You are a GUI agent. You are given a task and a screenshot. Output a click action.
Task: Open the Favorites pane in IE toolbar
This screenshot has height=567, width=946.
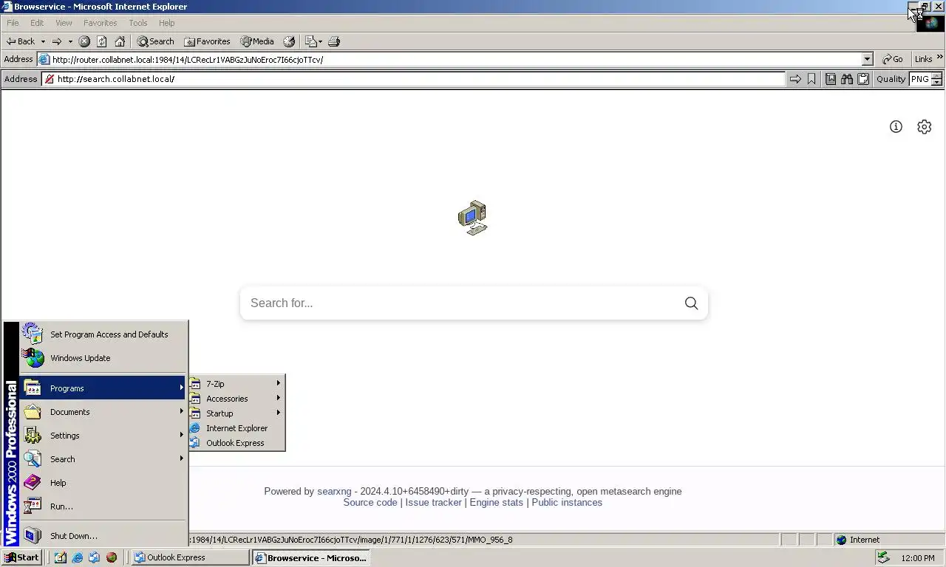click(x=207, y=41)
